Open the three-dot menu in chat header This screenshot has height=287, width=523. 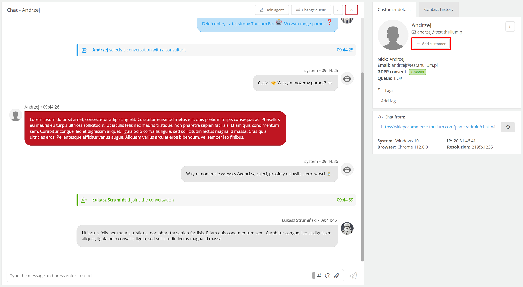click(338, 10)
